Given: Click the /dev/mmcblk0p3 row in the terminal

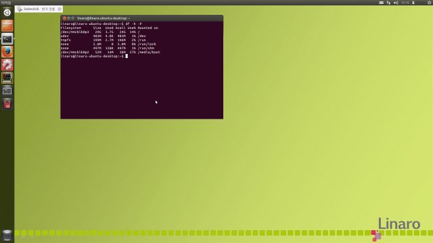Looking at the screenshot, I should coord(100,32).
